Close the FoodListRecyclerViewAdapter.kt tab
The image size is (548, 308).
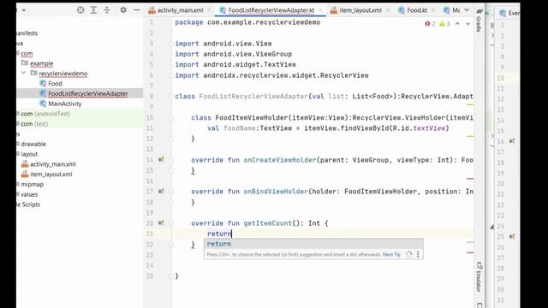[x=320, y=10]
